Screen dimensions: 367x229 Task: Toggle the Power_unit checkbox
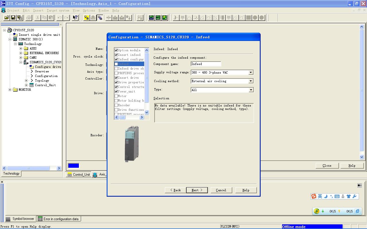pyautogui.click(x=116, y=91)
